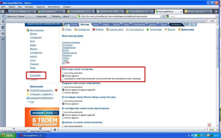Screen dimensions: 221x138
Task: Click the Поиск search icon link
Action: (x=63, y=29)
